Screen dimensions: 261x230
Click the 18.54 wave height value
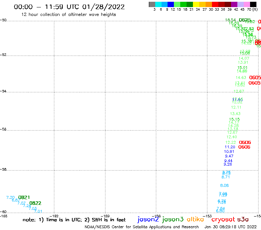[231, 20]
